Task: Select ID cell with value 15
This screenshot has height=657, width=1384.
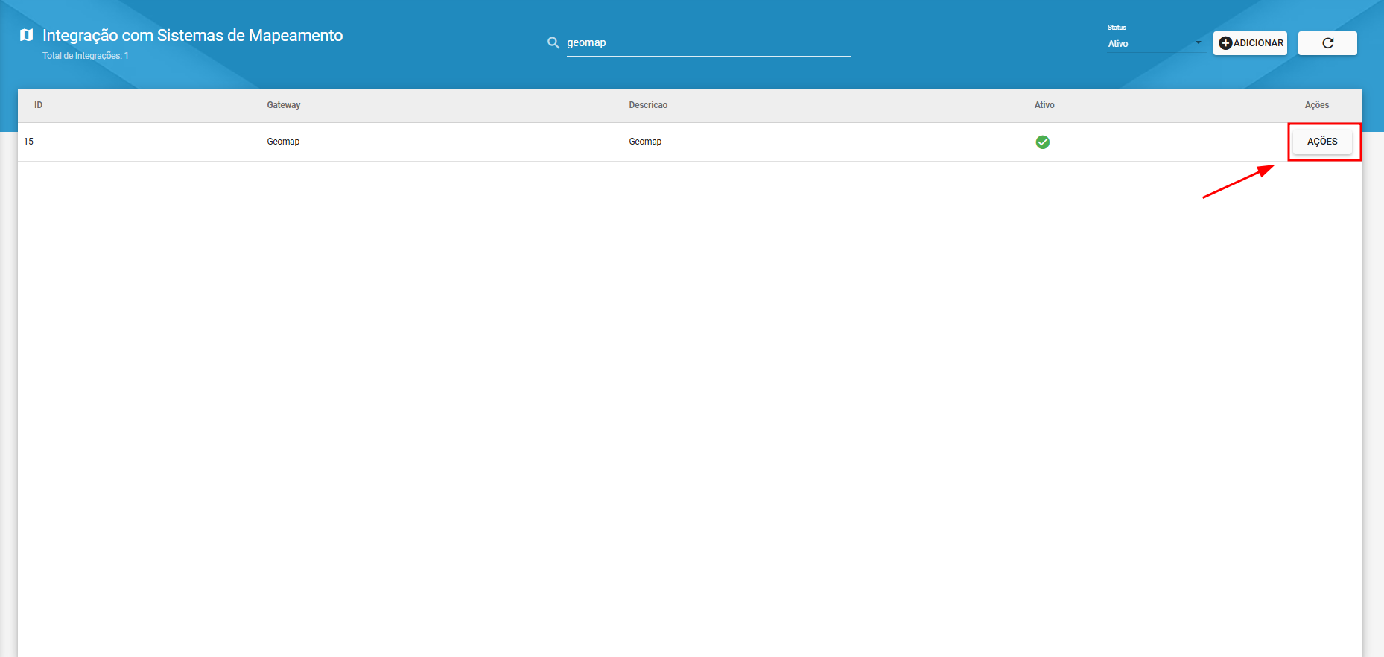Action: (28, 142)
